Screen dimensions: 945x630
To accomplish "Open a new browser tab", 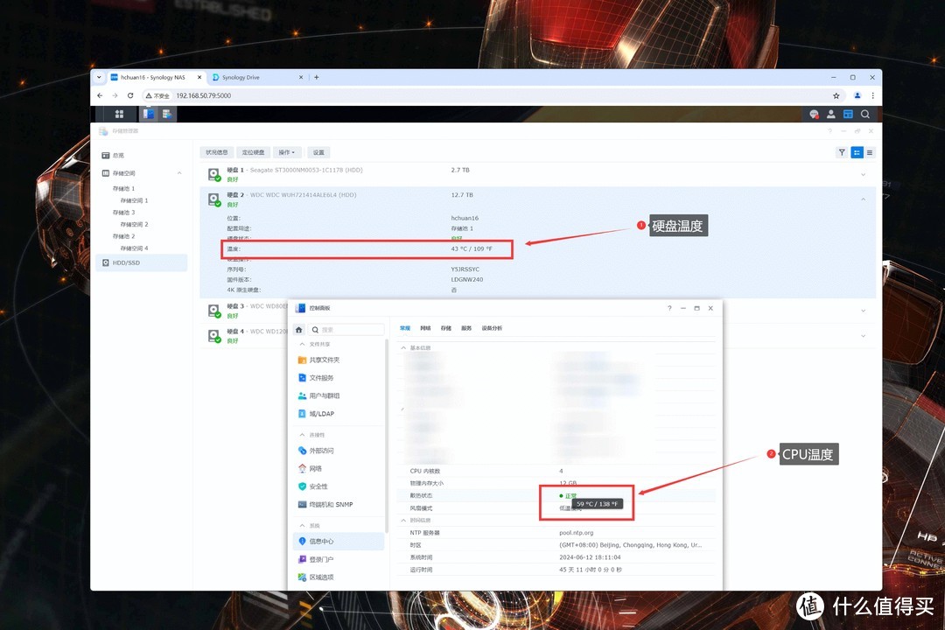I will 317,77.
